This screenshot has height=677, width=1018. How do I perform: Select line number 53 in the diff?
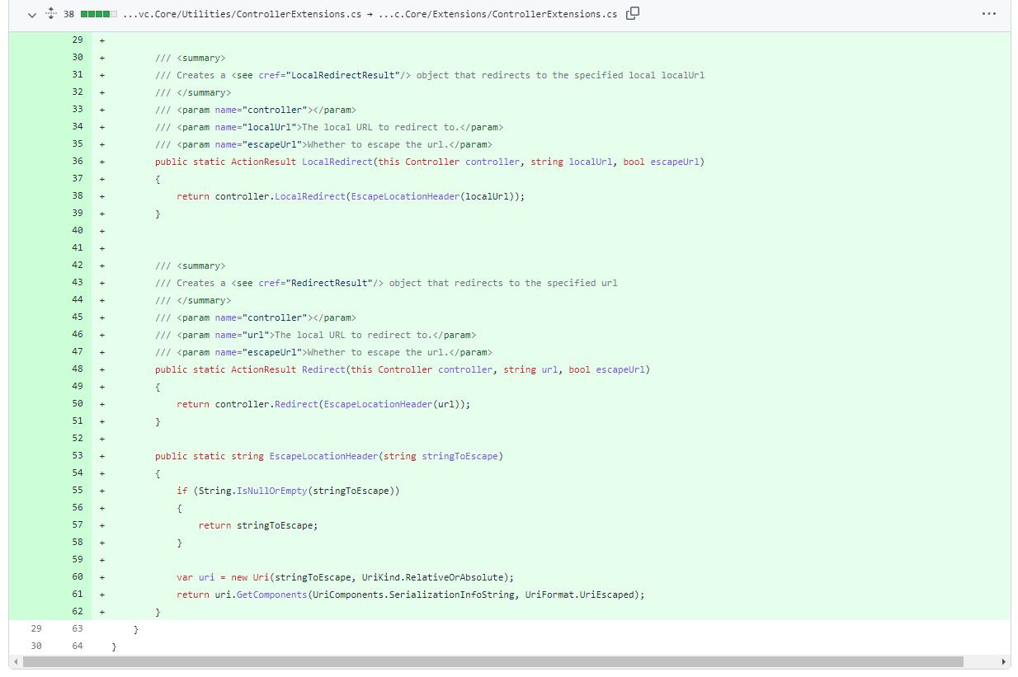[x=78, y=456]
